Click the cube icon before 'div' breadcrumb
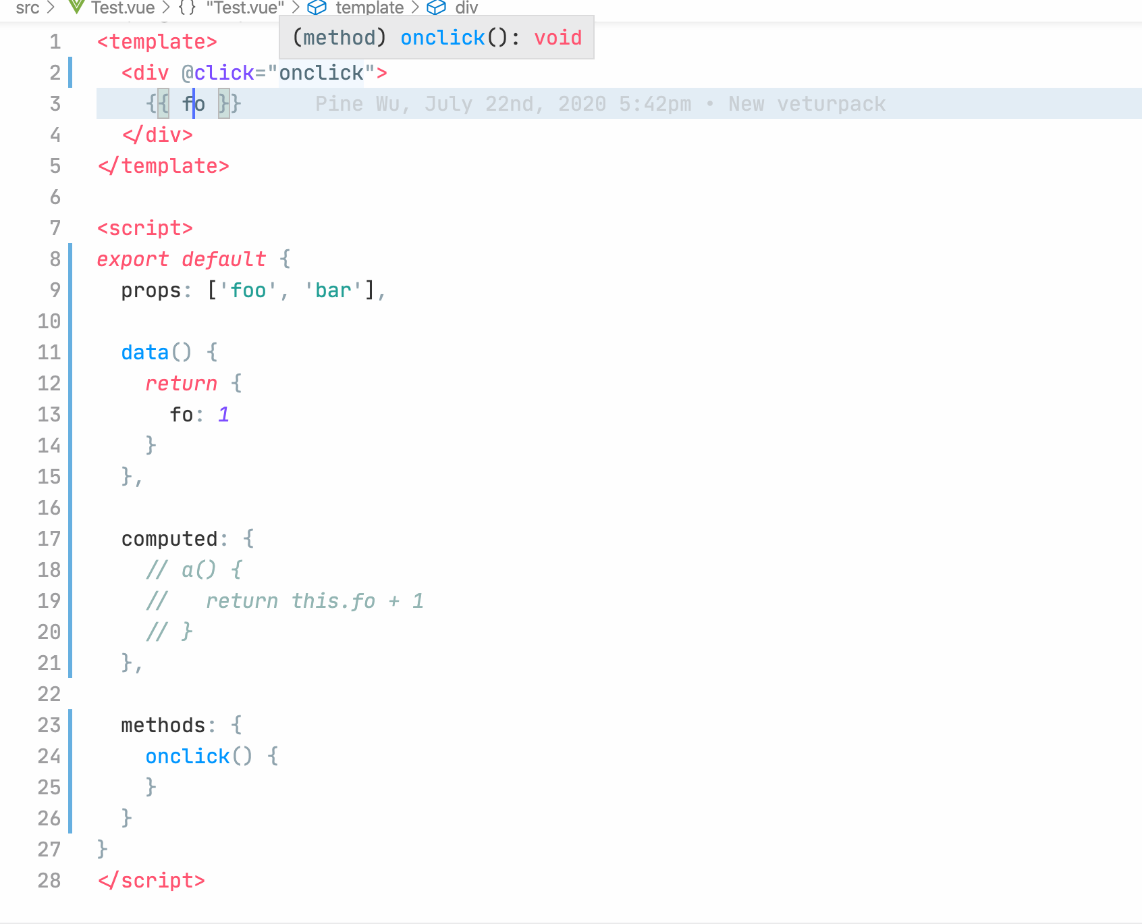The image size is (1142, 924). tap(437, 8)
